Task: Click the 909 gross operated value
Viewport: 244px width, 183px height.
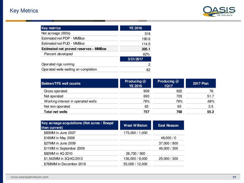Action: click(146, 91)
